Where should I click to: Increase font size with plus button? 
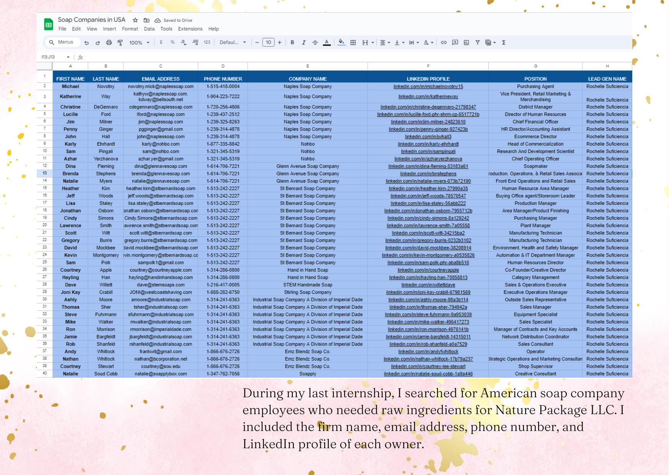(x=280, y=43)
